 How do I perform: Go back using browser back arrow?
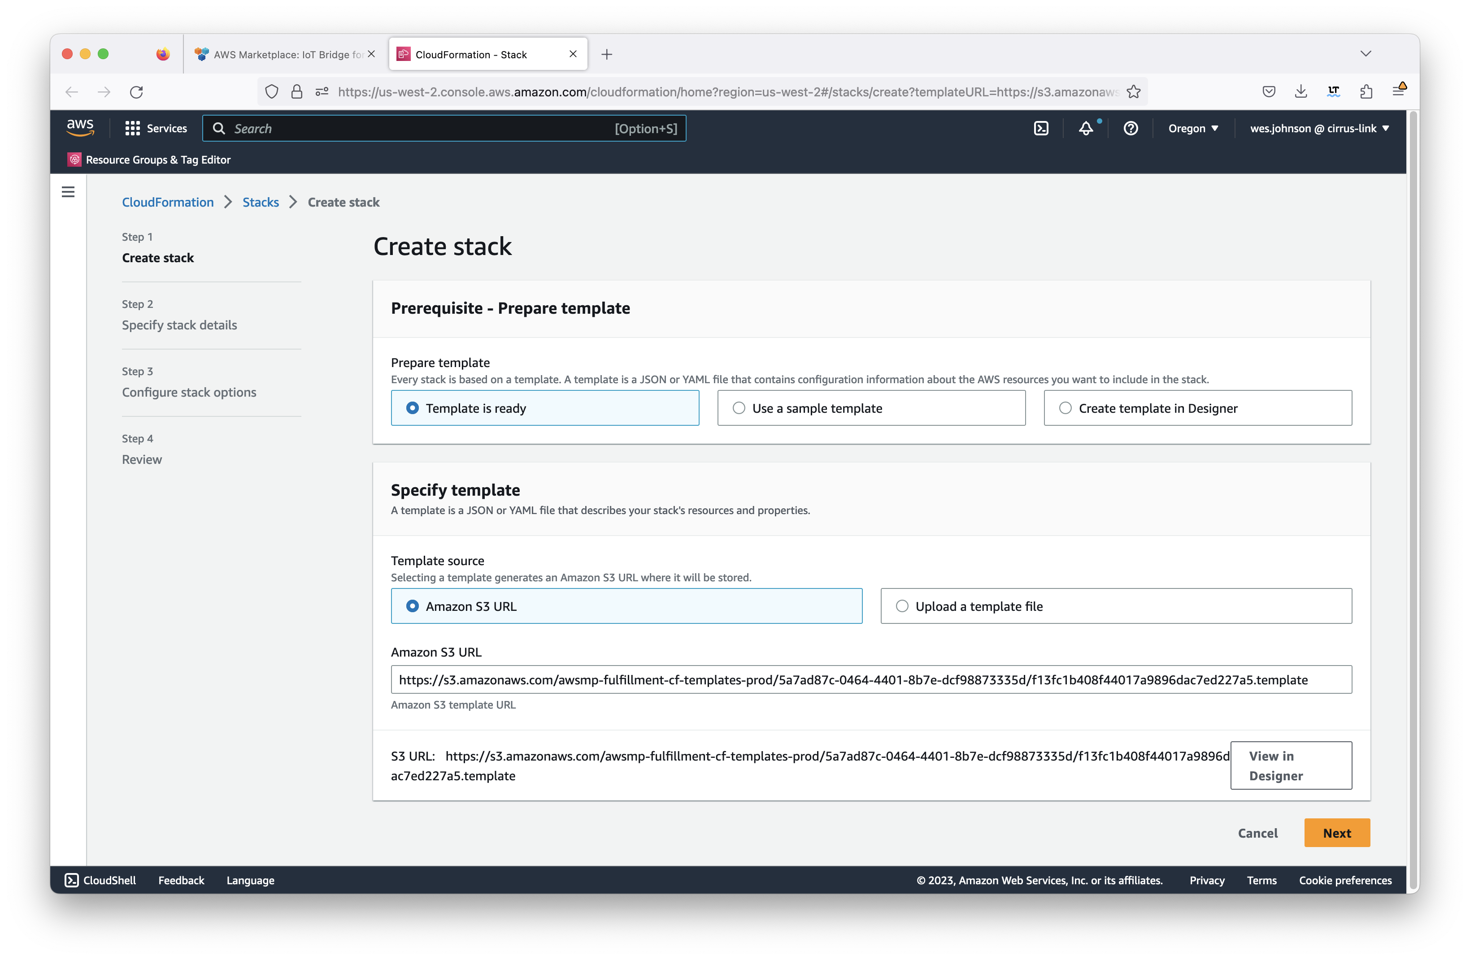72,92
